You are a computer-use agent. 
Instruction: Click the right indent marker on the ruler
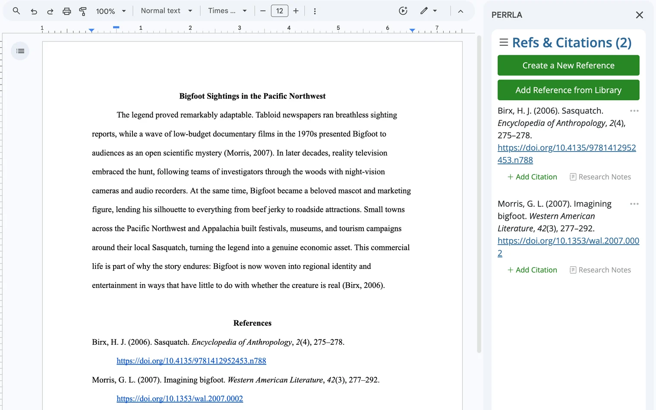click(x=413, y=31)
